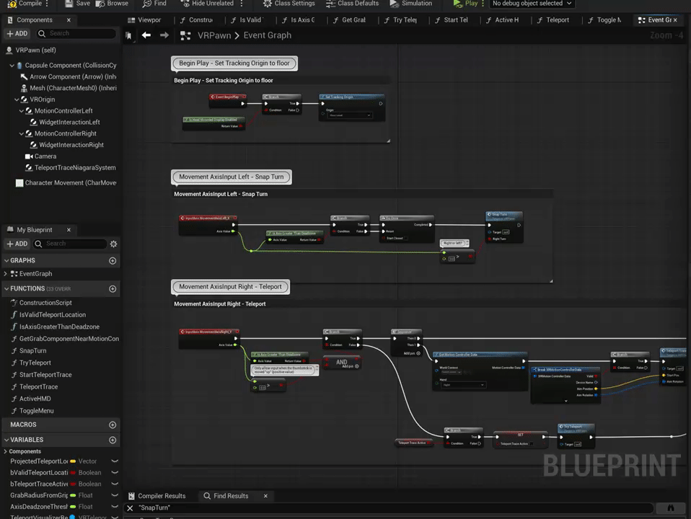
Task: Click the graph bookmarks icon
Action: tap(128, 36)
